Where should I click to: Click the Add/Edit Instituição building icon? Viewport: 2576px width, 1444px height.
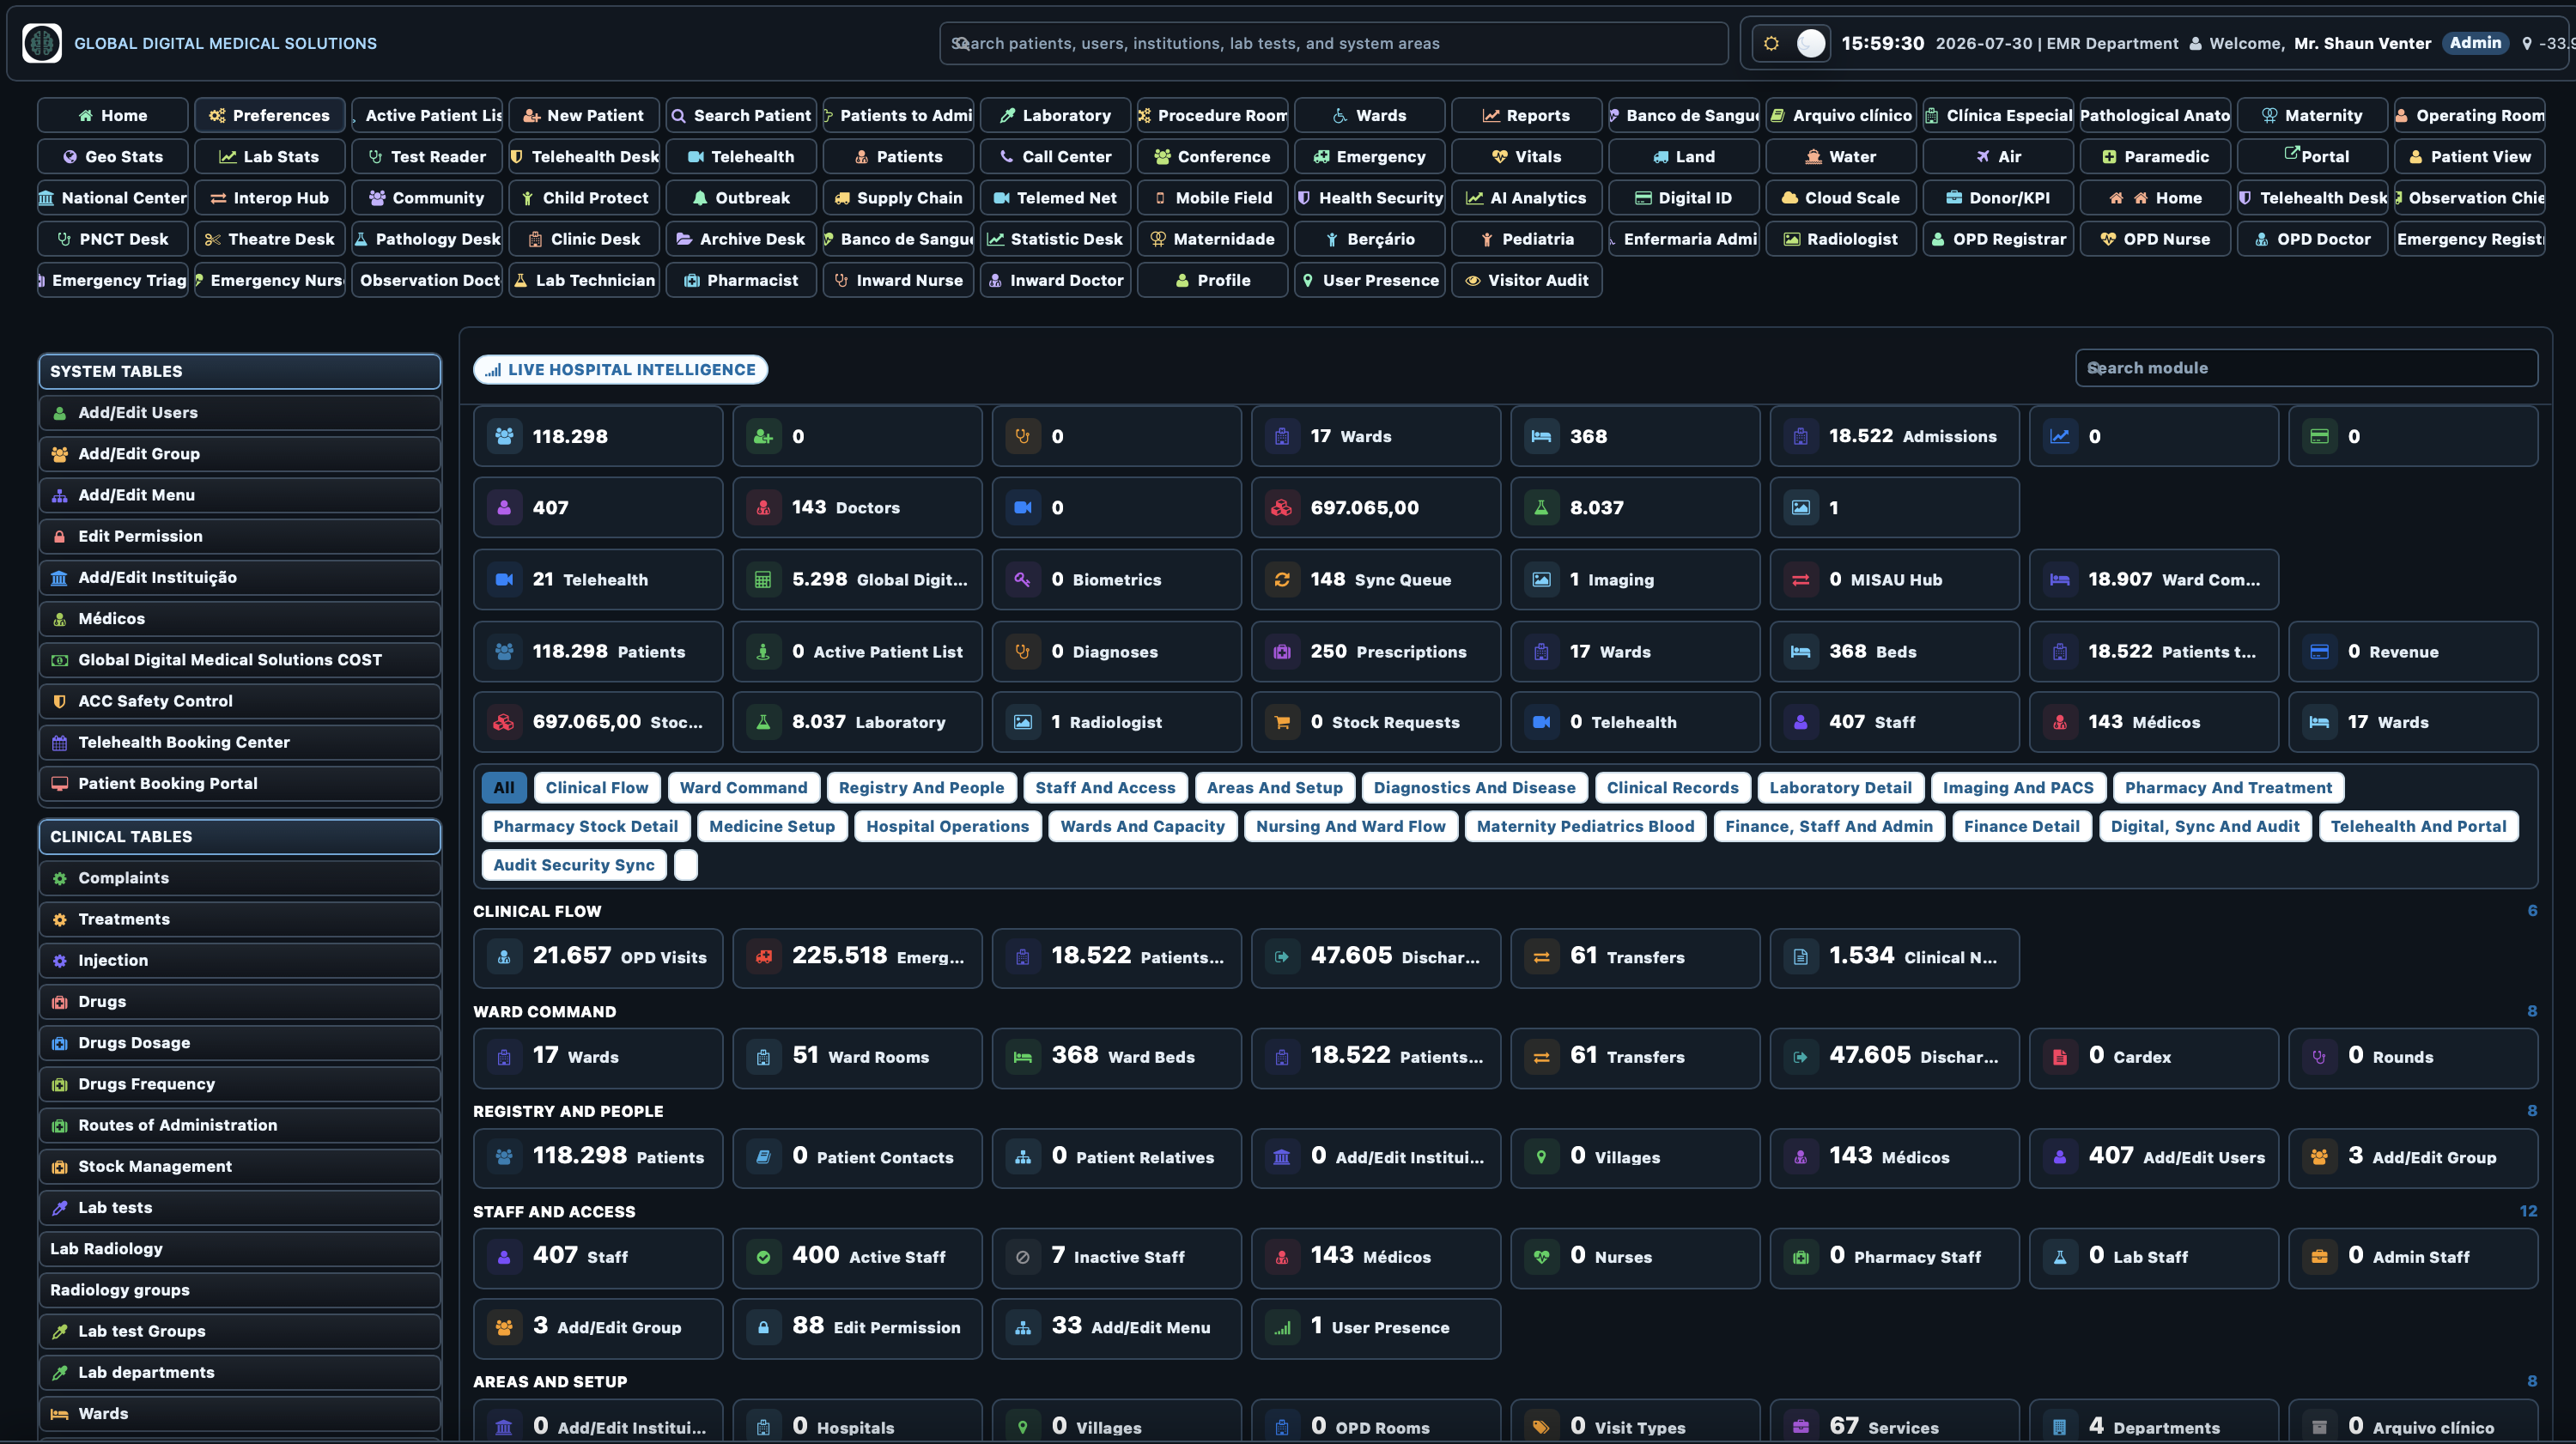(60, 577)
